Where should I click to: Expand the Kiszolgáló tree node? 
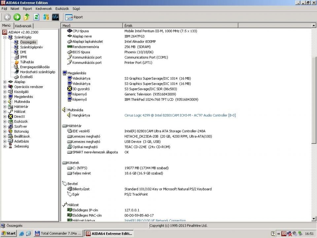[x=5, y=92]
